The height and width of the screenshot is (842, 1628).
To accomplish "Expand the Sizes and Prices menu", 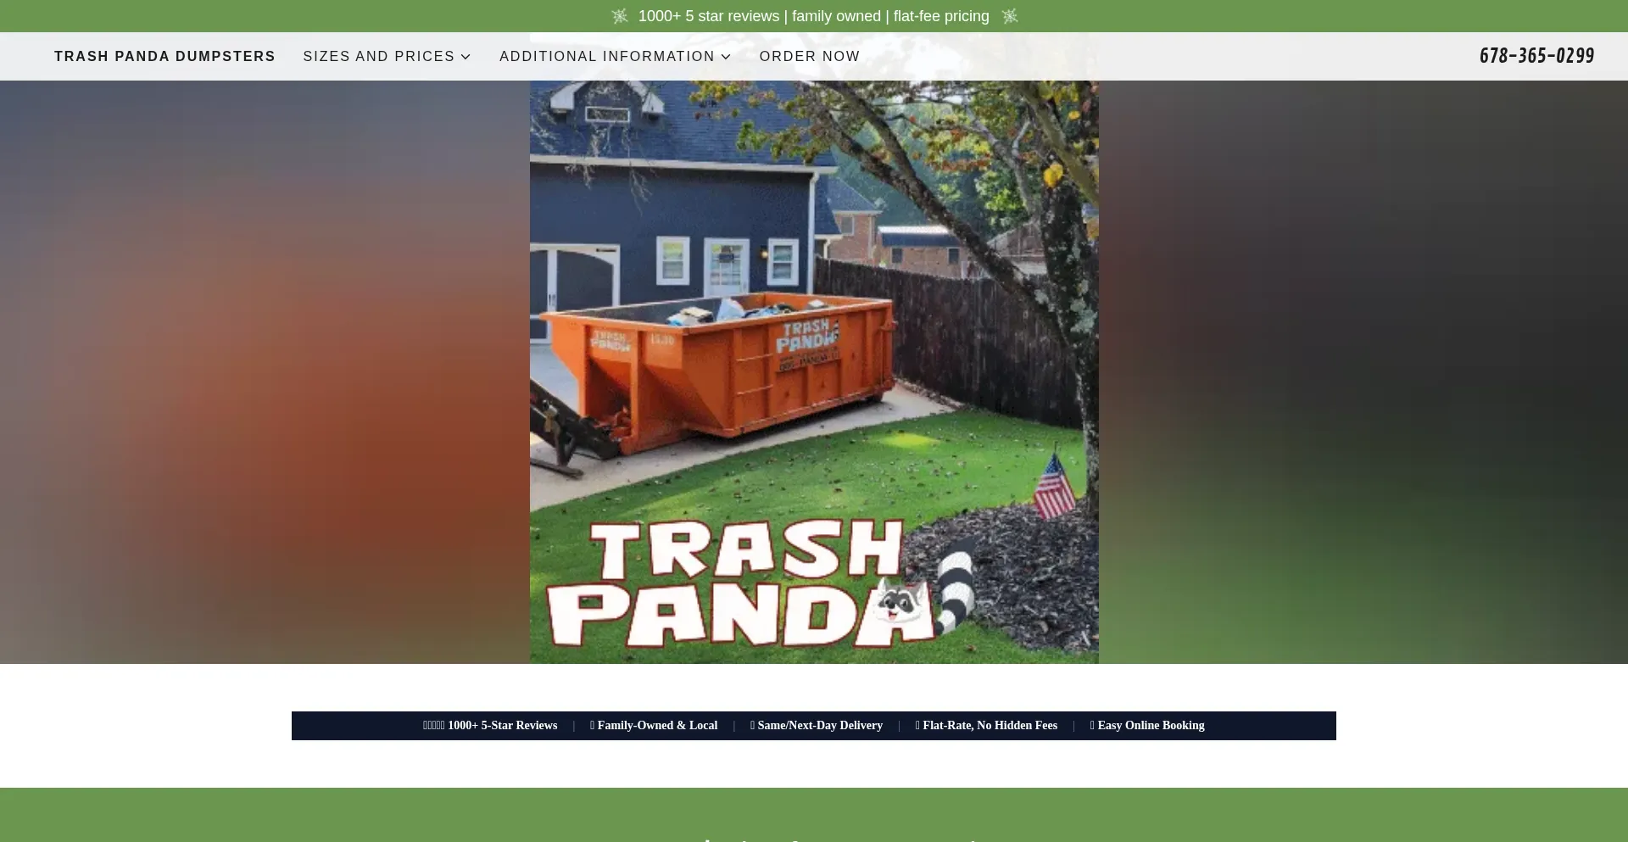I will tap(387, 57).
